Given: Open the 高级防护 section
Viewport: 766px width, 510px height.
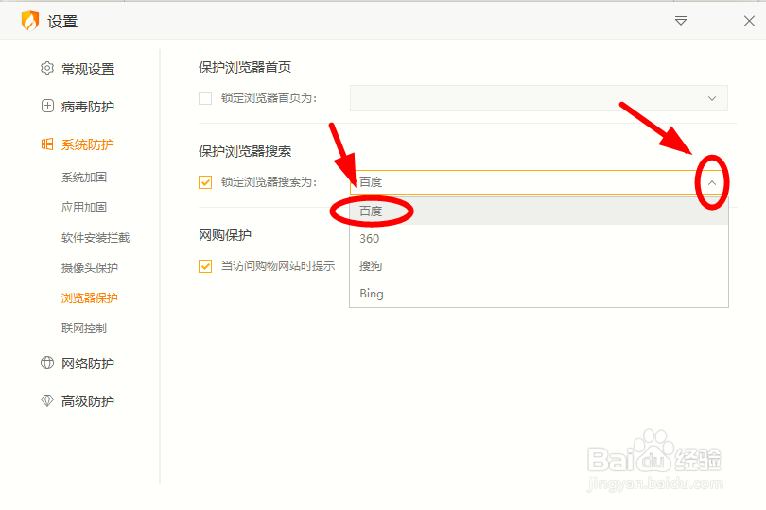Looking at the screenshot, I should [x=87, y=401].
